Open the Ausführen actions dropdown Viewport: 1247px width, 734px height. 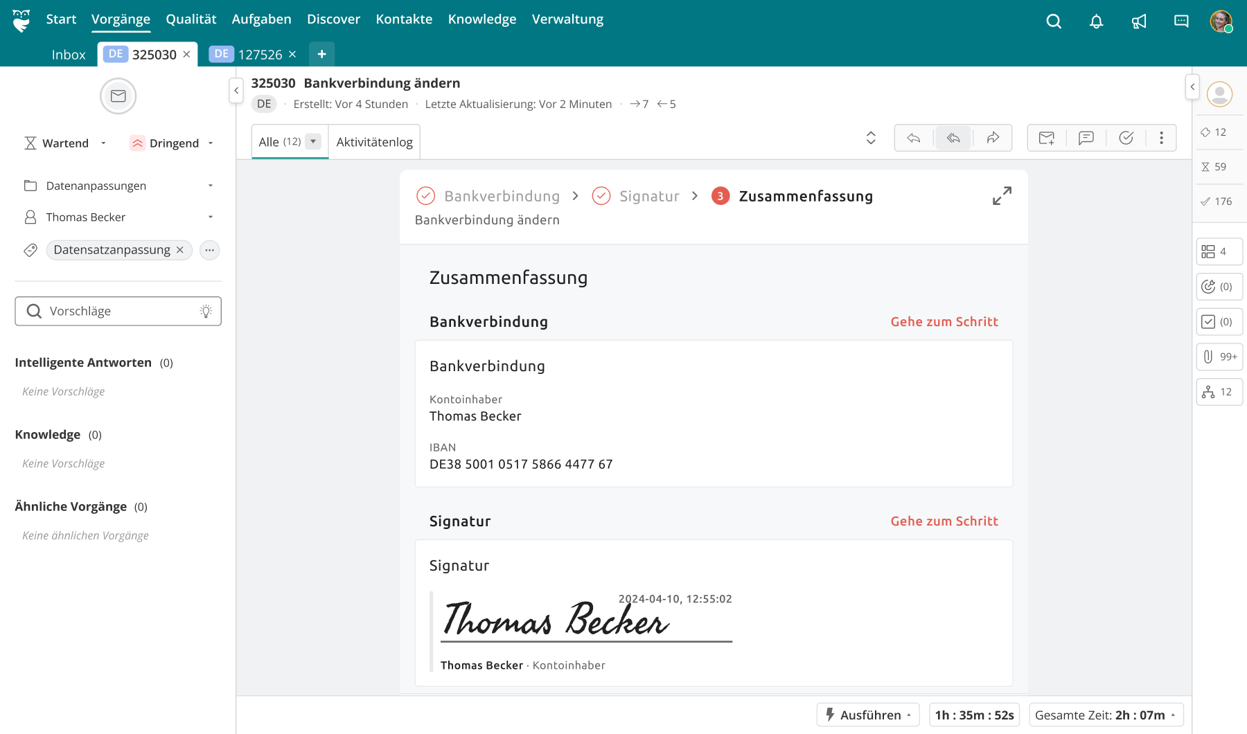pos(868,715)
